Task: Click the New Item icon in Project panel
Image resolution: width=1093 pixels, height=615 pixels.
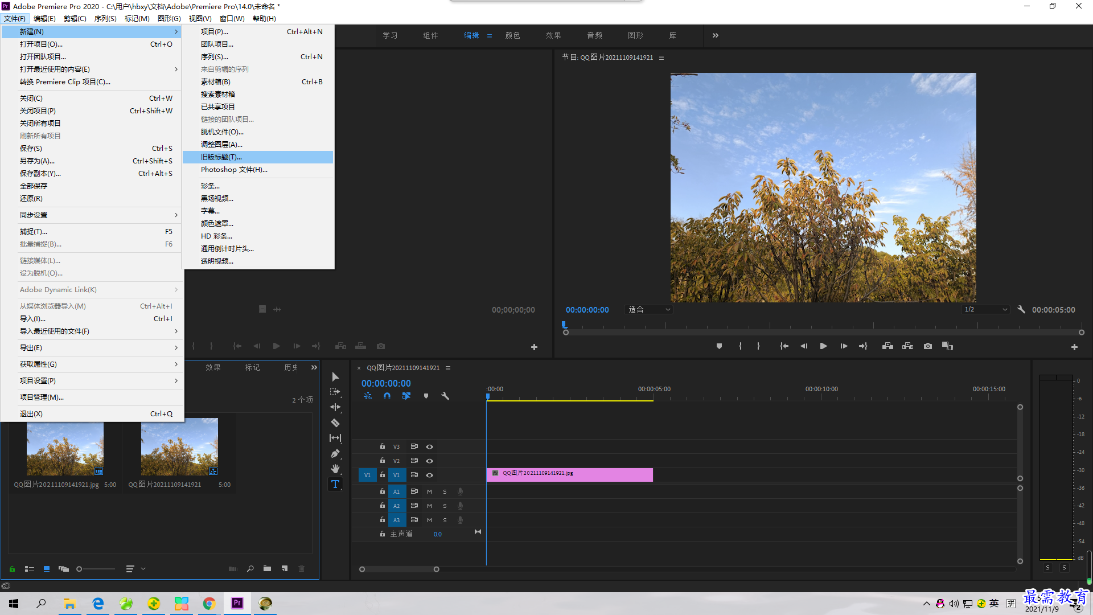Action: tap(285, 568)
